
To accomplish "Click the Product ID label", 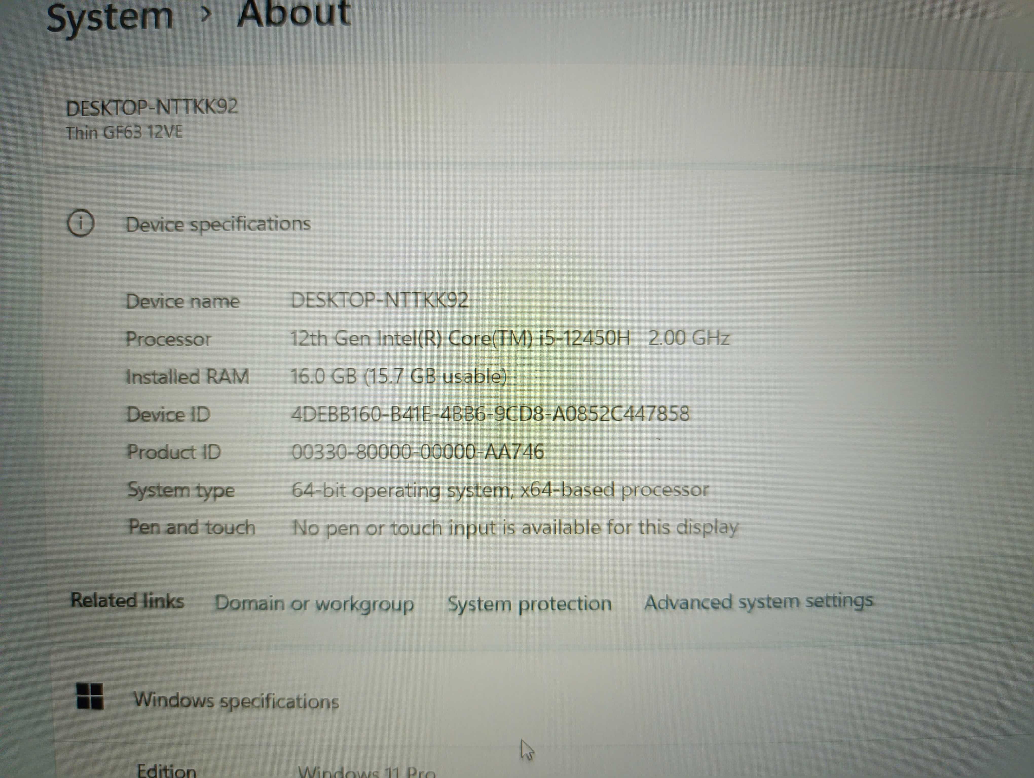I will pyautogui.click(x=174, y=452).
